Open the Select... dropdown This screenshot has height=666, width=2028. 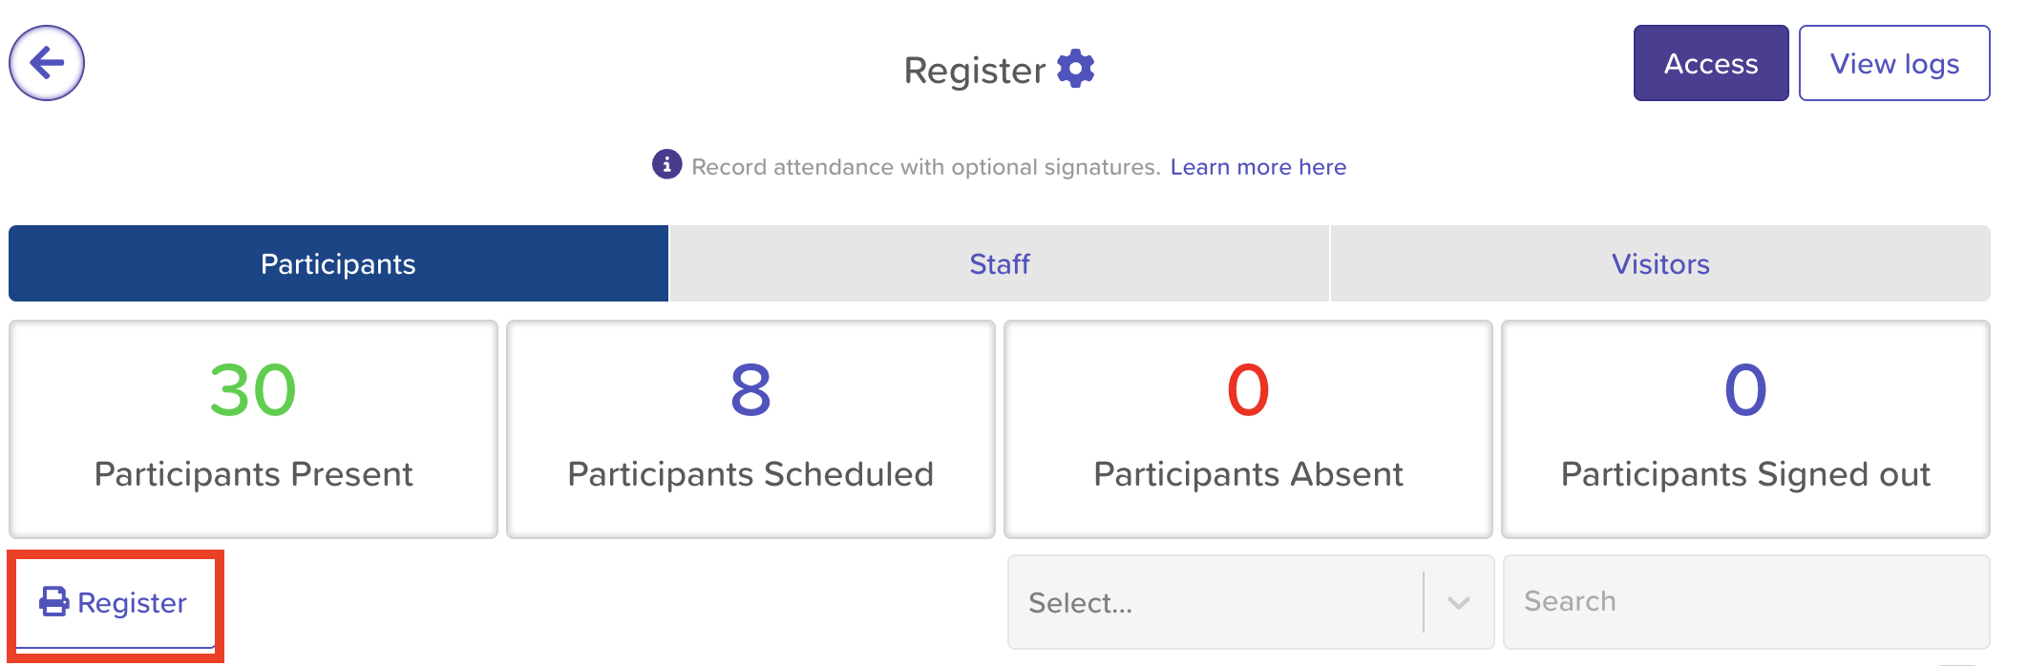click(x=1215, y=602)
